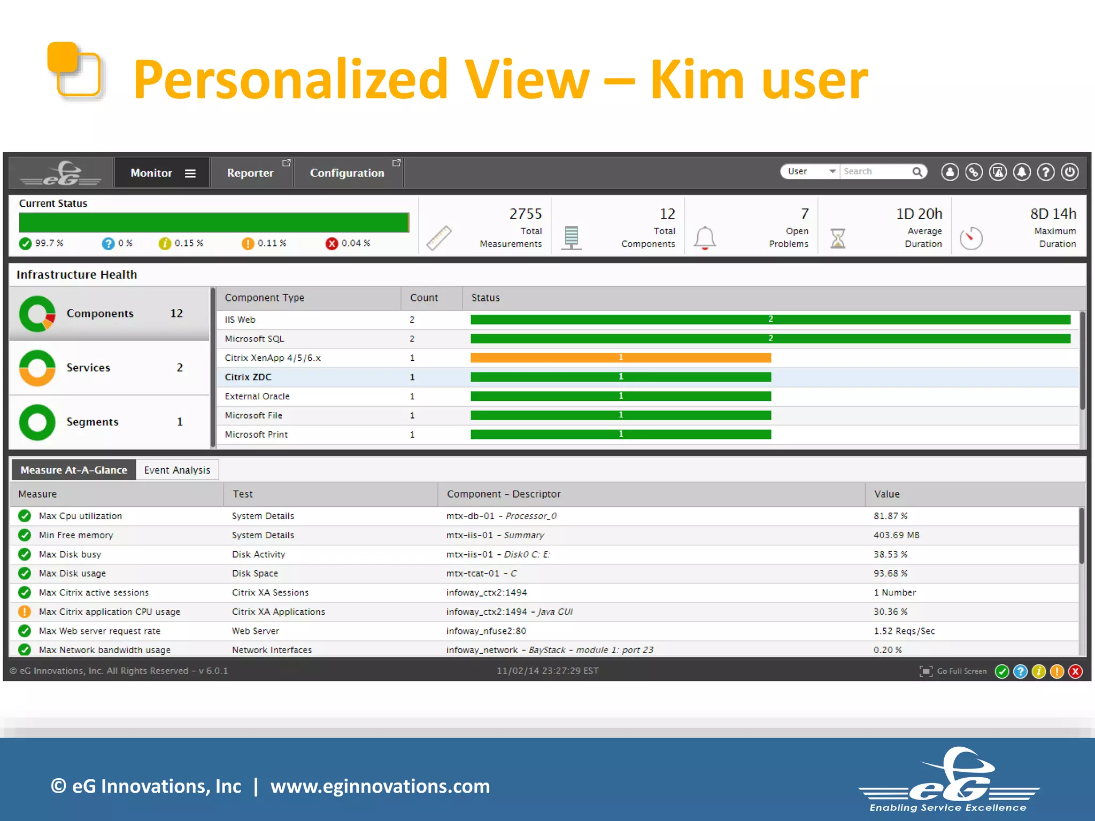Click Microsoft SQL green status bar
Screen dimensions: 1095x821
[x=770, y=339]
